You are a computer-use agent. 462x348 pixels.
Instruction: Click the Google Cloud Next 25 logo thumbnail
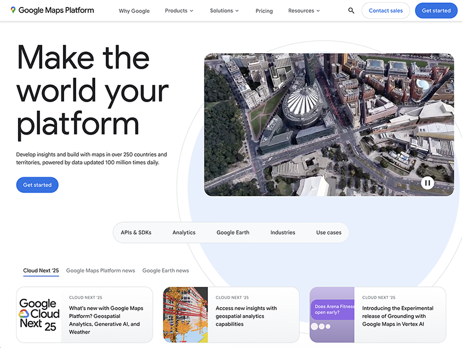(39, 315)
